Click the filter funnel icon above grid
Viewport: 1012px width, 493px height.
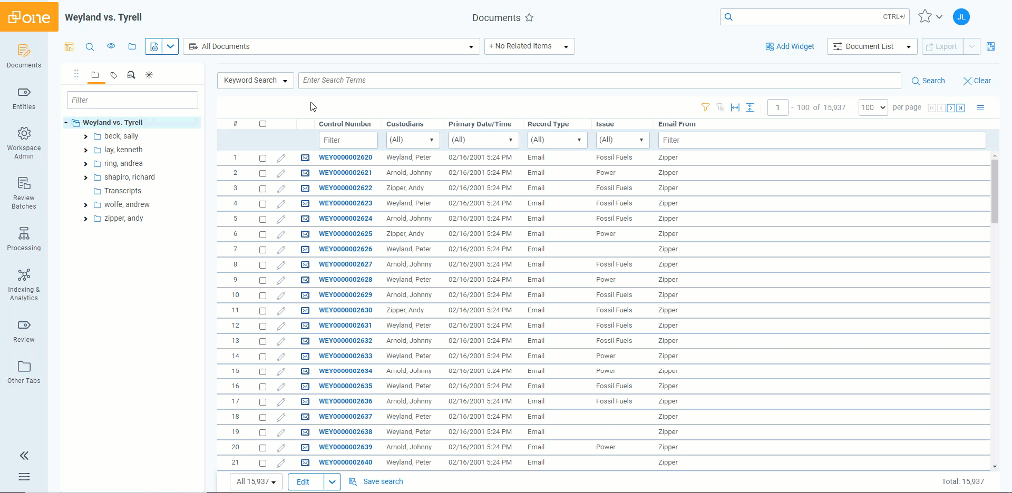[x=705, y=107]
